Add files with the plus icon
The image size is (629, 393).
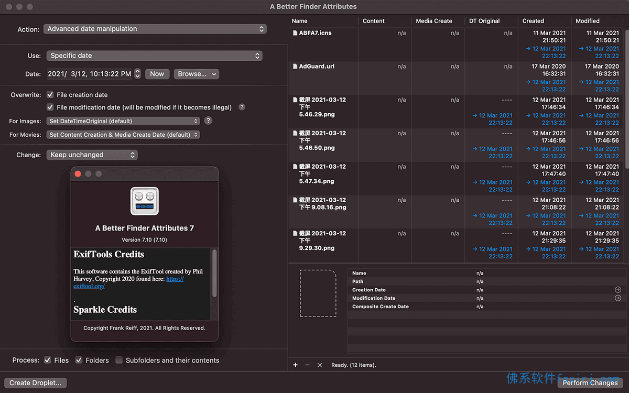[295, 365]
